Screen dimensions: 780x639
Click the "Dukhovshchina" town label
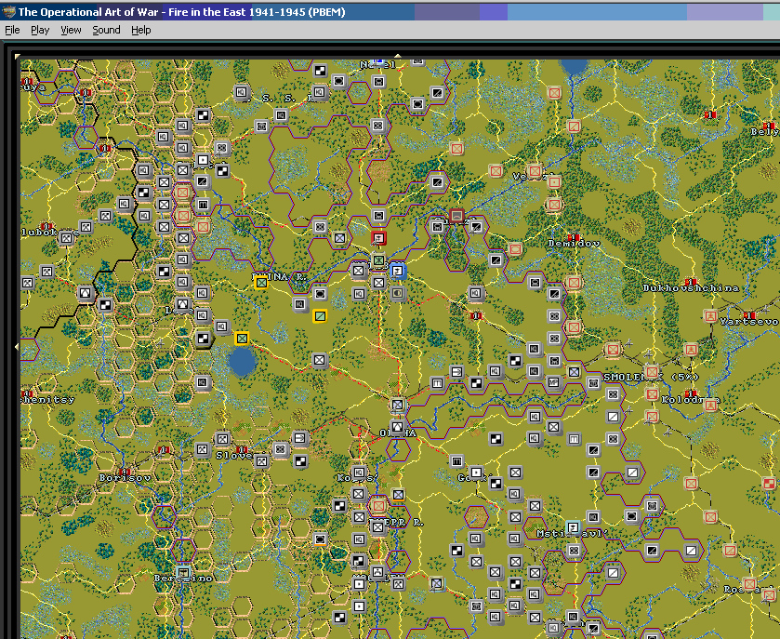pos(691,287)
